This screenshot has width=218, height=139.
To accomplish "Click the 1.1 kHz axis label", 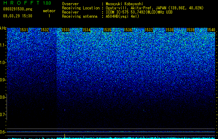I will click(3, 45).
